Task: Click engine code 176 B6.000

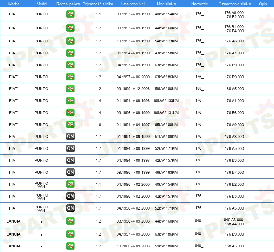Action: [x=234, y=113]
